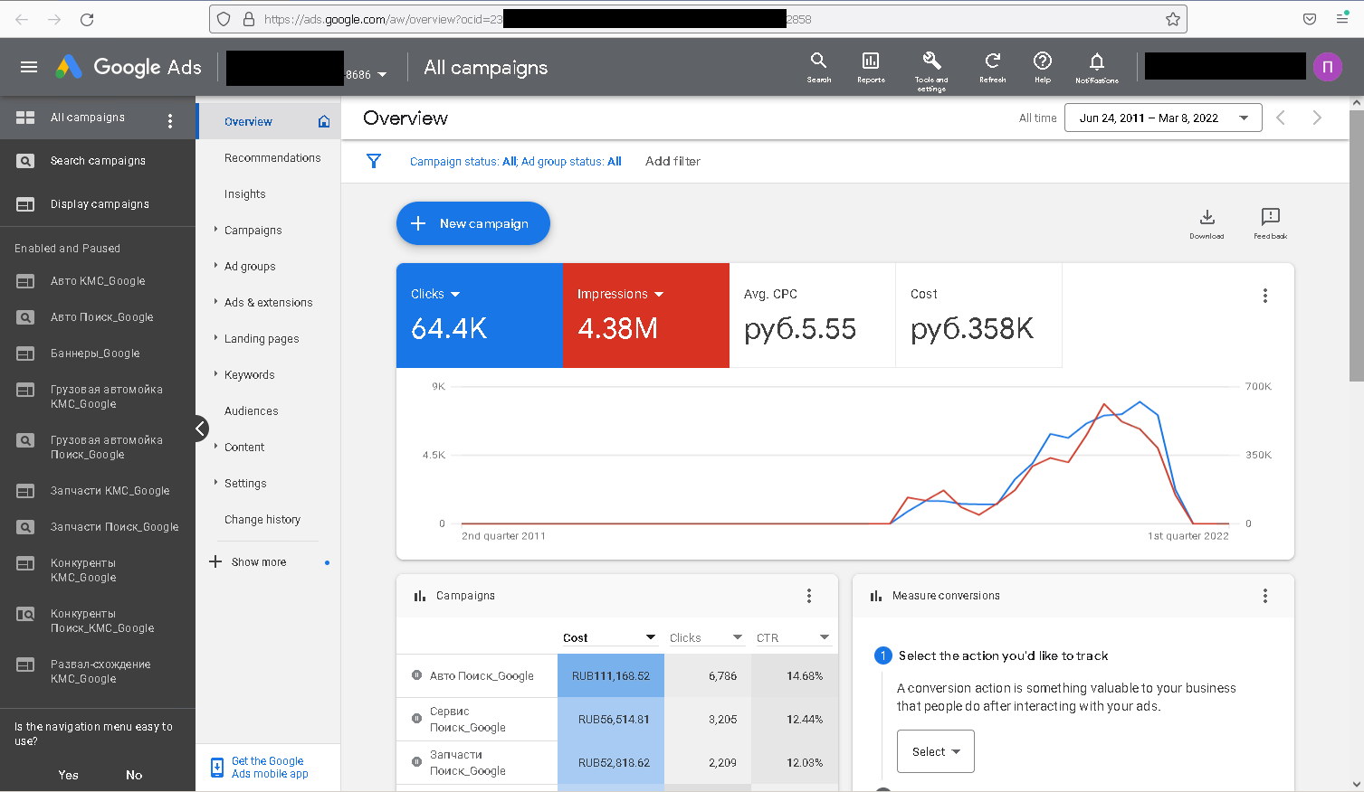Click the browser URL address bar
The height and width of the screenshot is (792, 1364).
697,19
